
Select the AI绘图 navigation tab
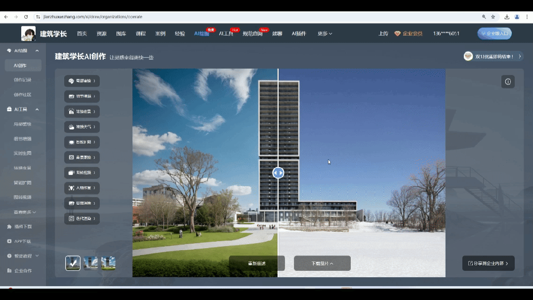coord(202,33)
